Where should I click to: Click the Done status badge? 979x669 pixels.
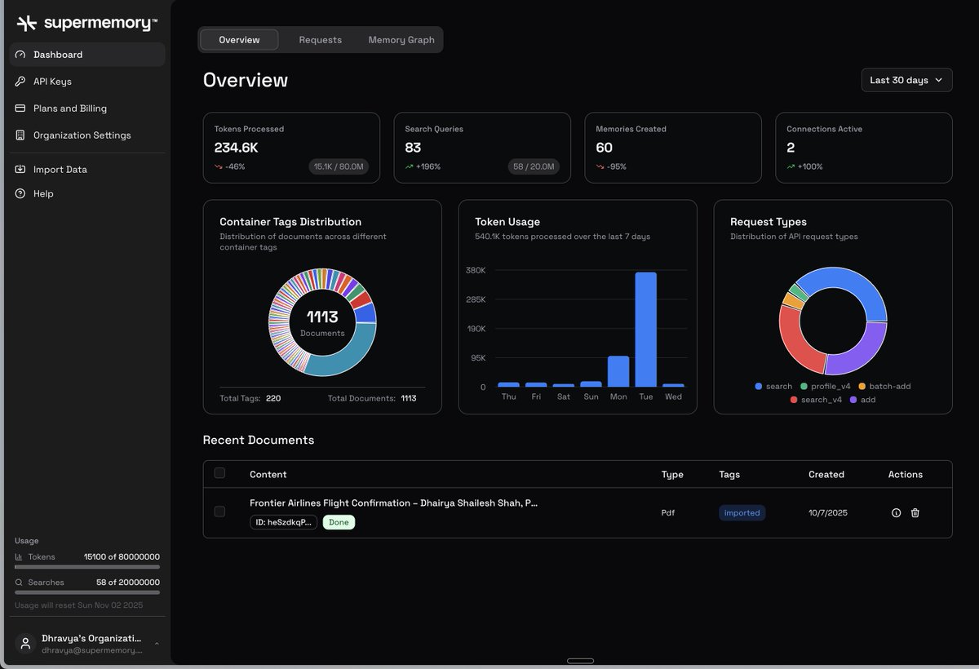click(x=339, y=522)
